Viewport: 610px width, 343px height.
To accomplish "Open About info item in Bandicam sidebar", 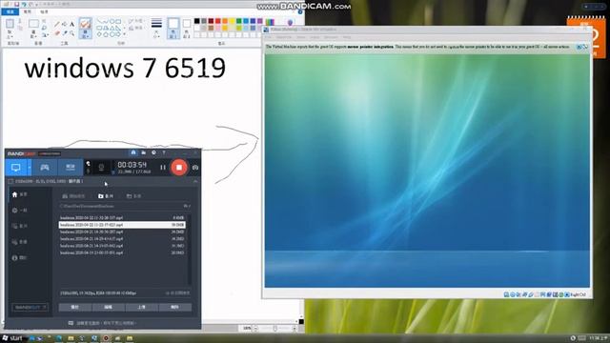I will coord(19,258).
